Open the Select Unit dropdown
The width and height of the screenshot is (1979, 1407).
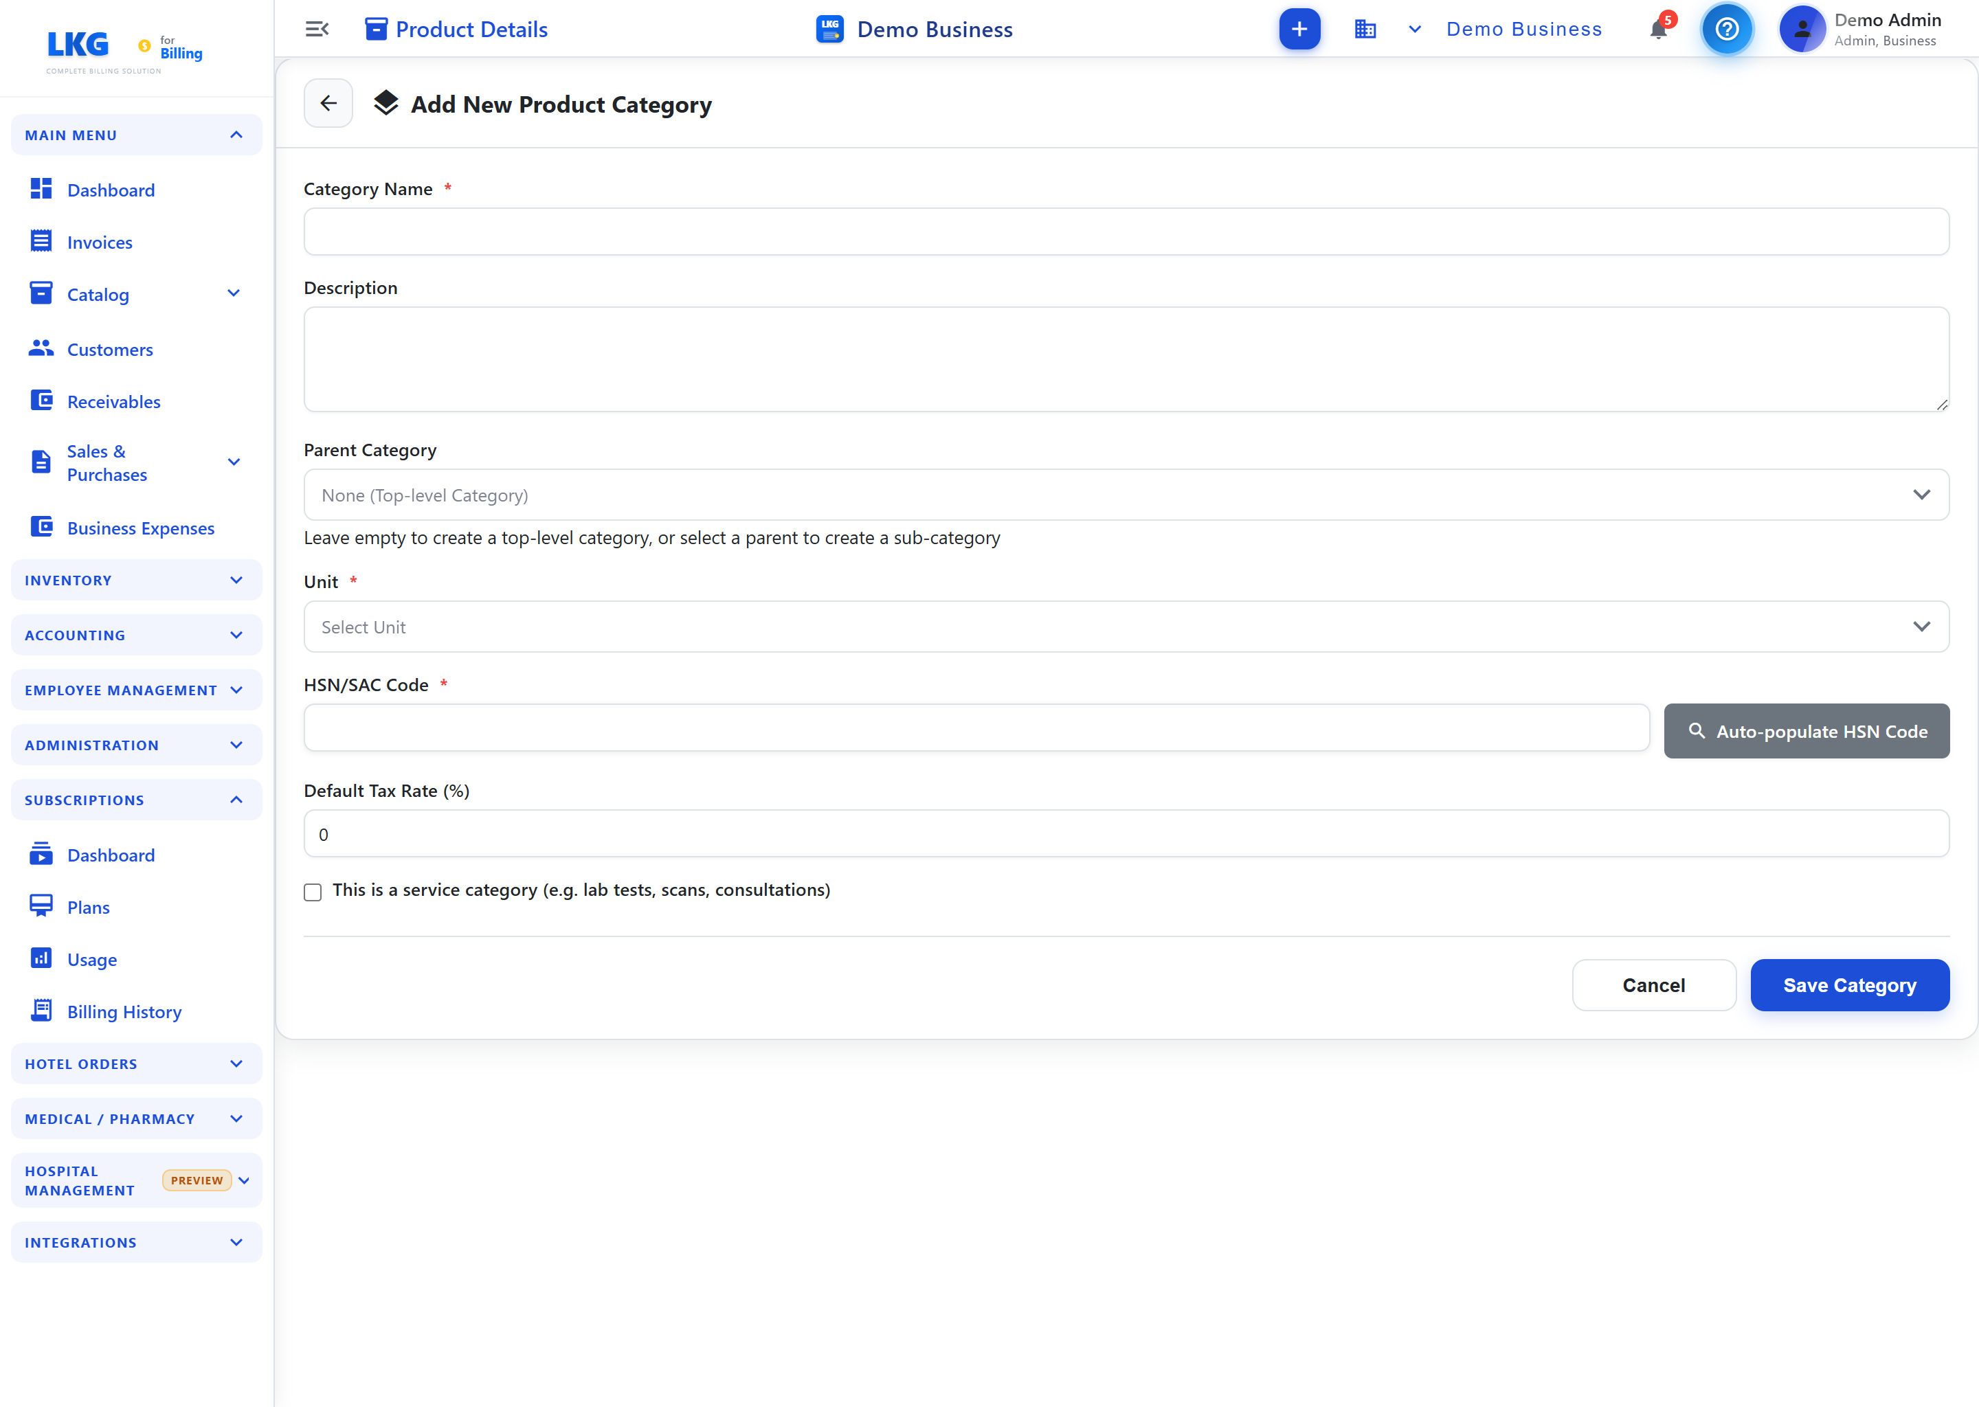(1126, 627)
